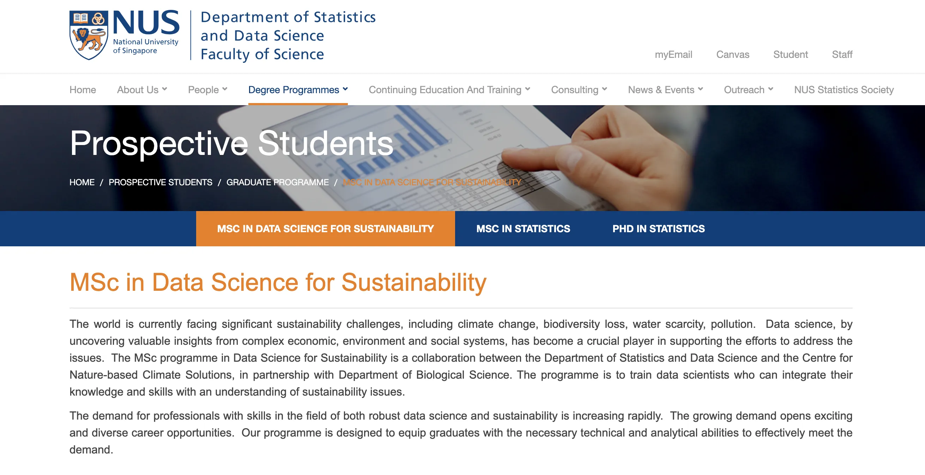925x475 pixels.
Task: Go to Prospective Students breadcrumb
Action: click(160, 182)
